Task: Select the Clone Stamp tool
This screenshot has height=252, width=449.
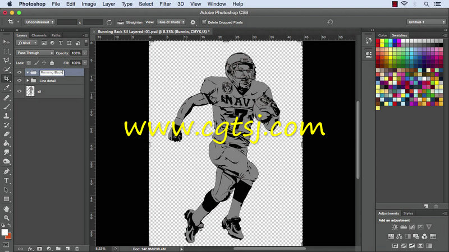Action: coord(6,116)
